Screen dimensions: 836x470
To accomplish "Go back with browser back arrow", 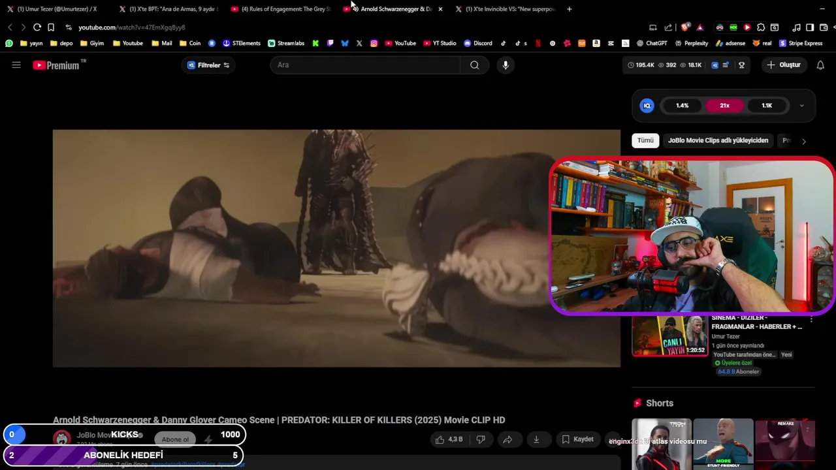I will pos(10,27).
